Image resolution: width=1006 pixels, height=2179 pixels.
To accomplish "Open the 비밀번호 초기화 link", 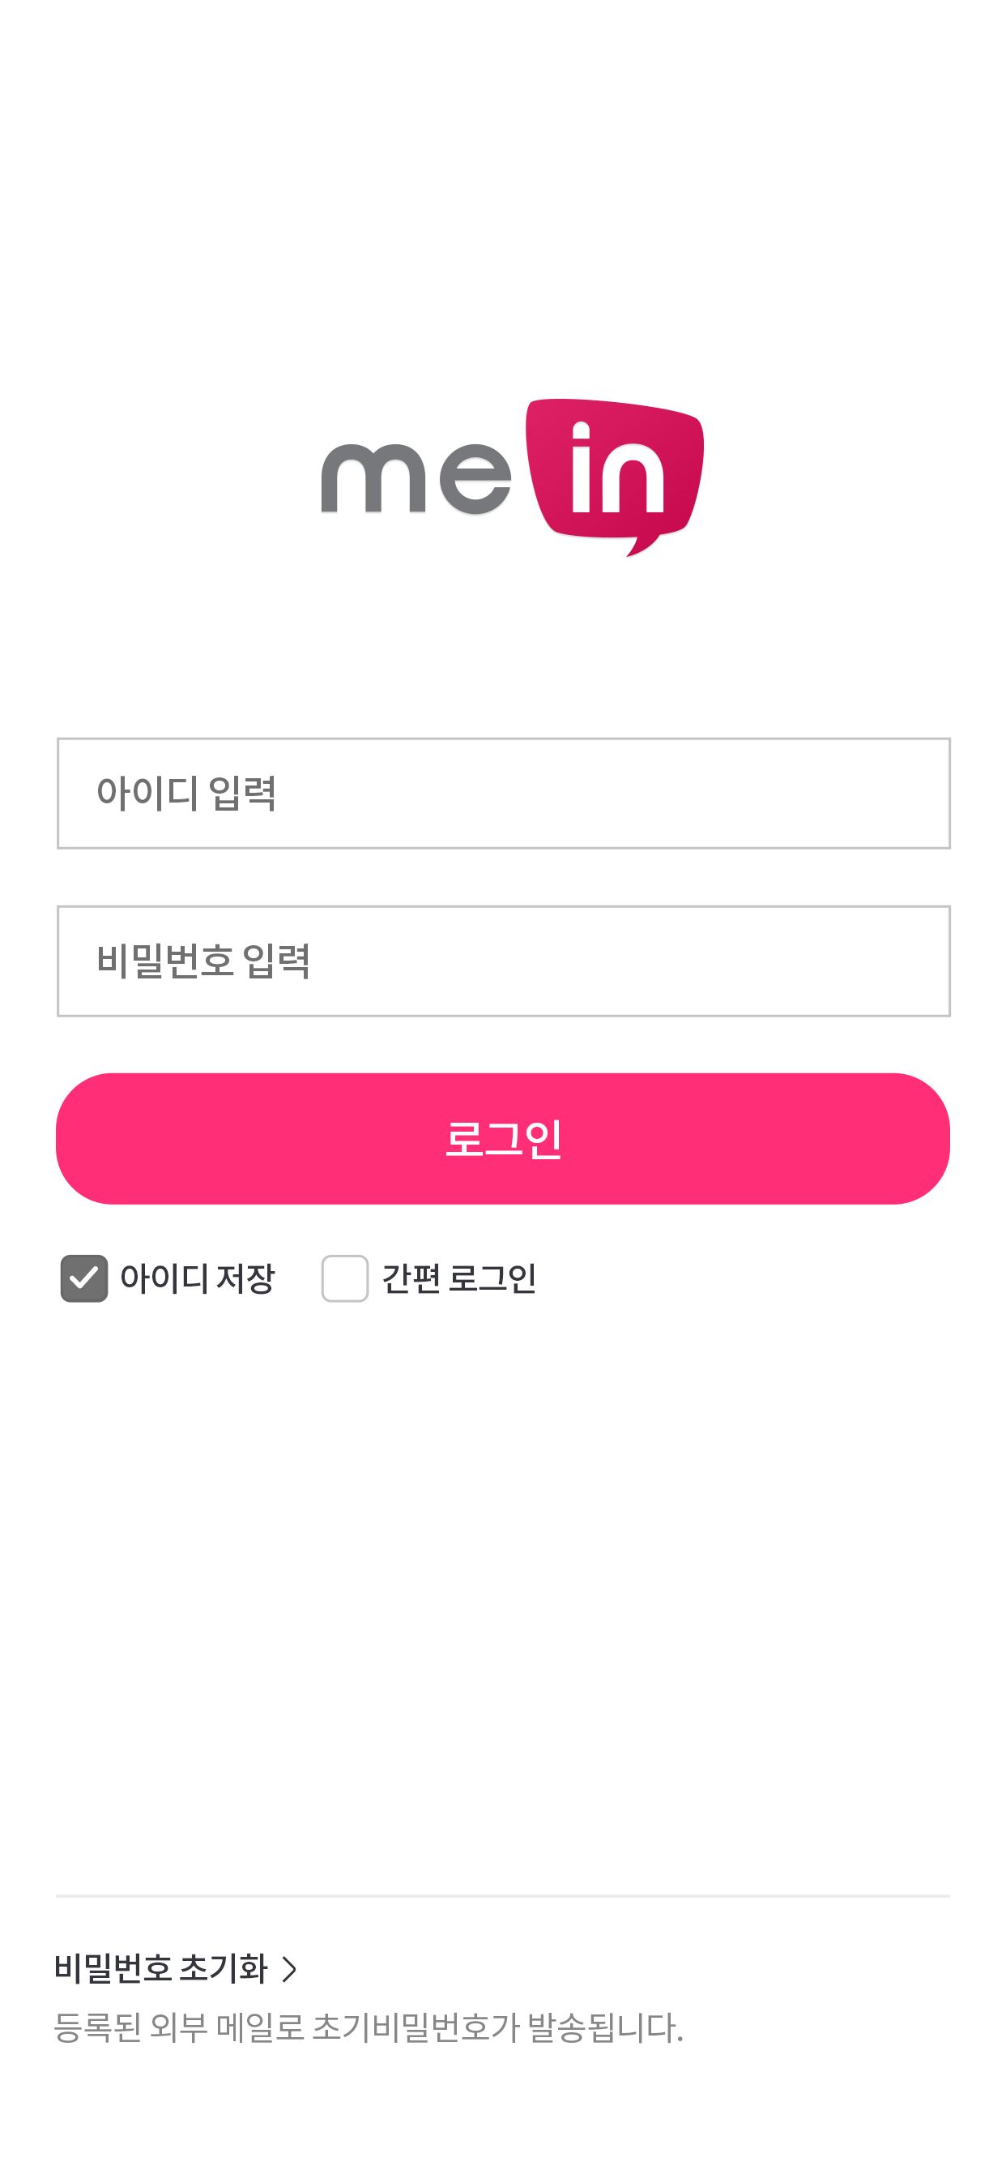I will [161, 1969].
